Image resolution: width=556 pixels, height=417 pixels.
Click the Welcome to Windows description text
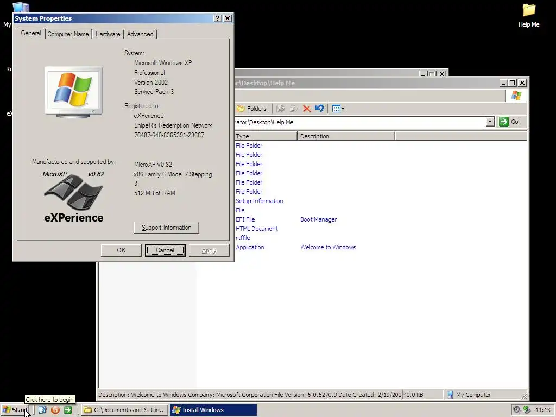pos(328,247)
